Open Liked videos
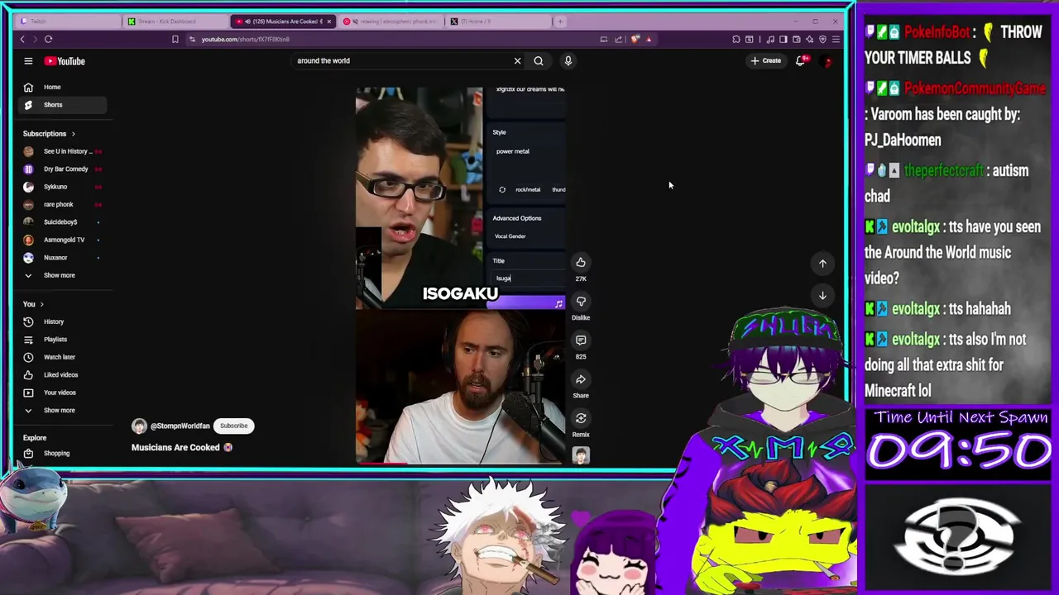1059x595 pixels. (x=62, y=375)
